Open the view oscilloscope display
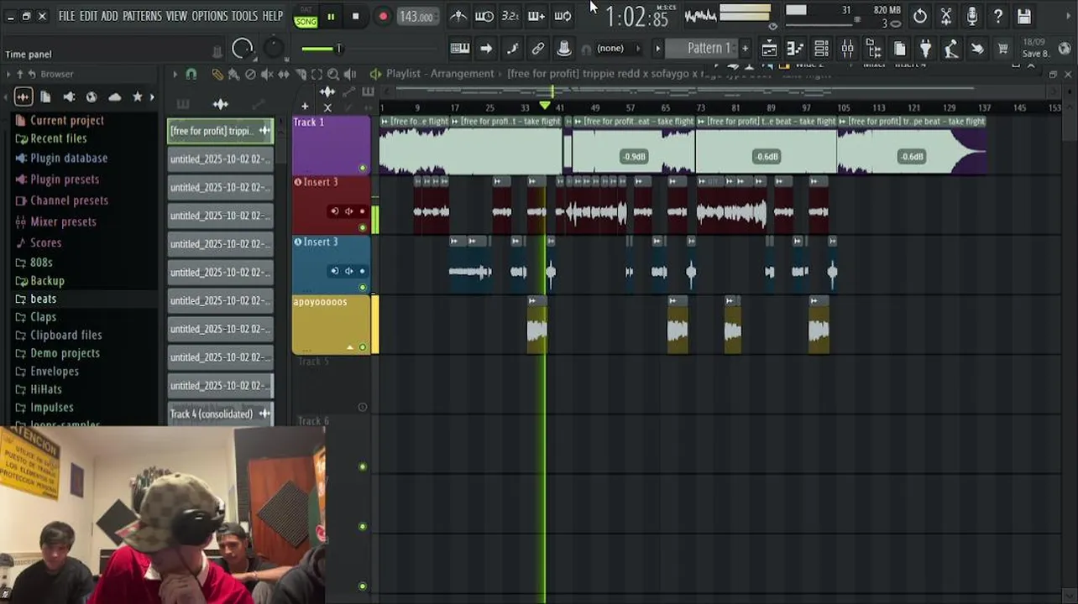Image resolution: width=1078 pixels, height=604 pixels. tap(700, 15)
